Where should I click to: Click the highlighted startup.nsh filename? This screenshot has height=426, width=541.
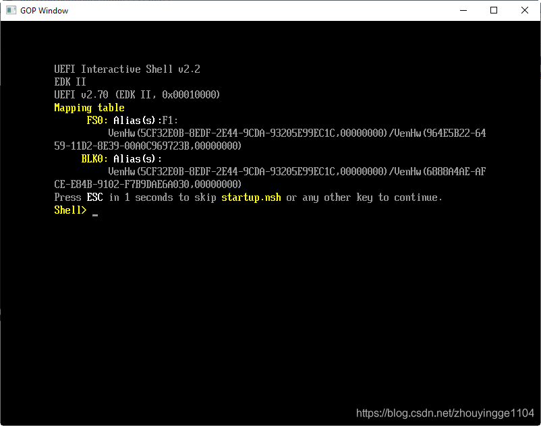pyautogui.click(x=250, y=197)
